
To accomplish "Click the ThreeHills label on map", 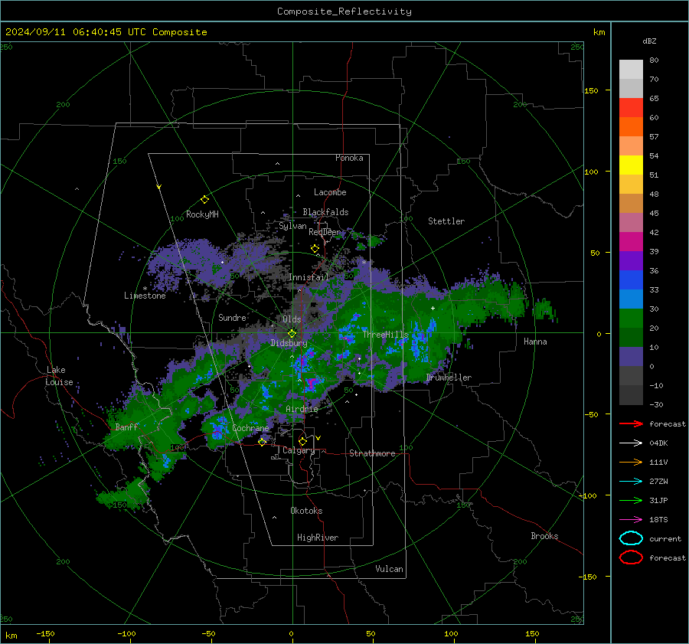I will [x=385, y=335].
